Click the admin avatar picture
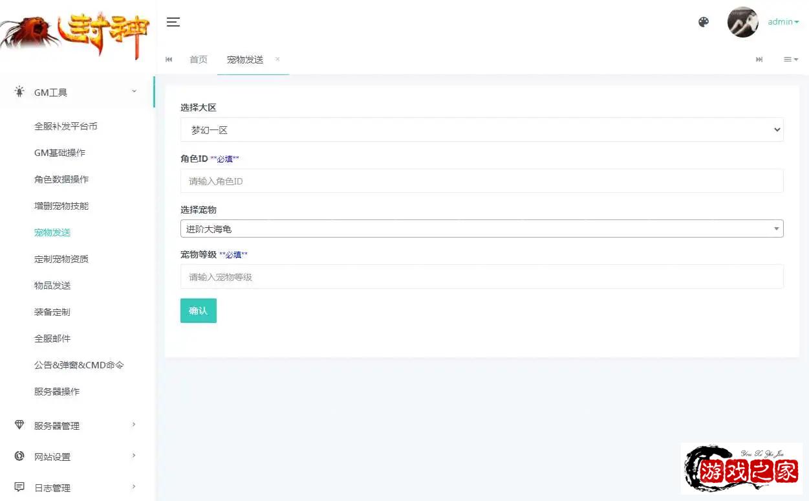 point(742,22)
